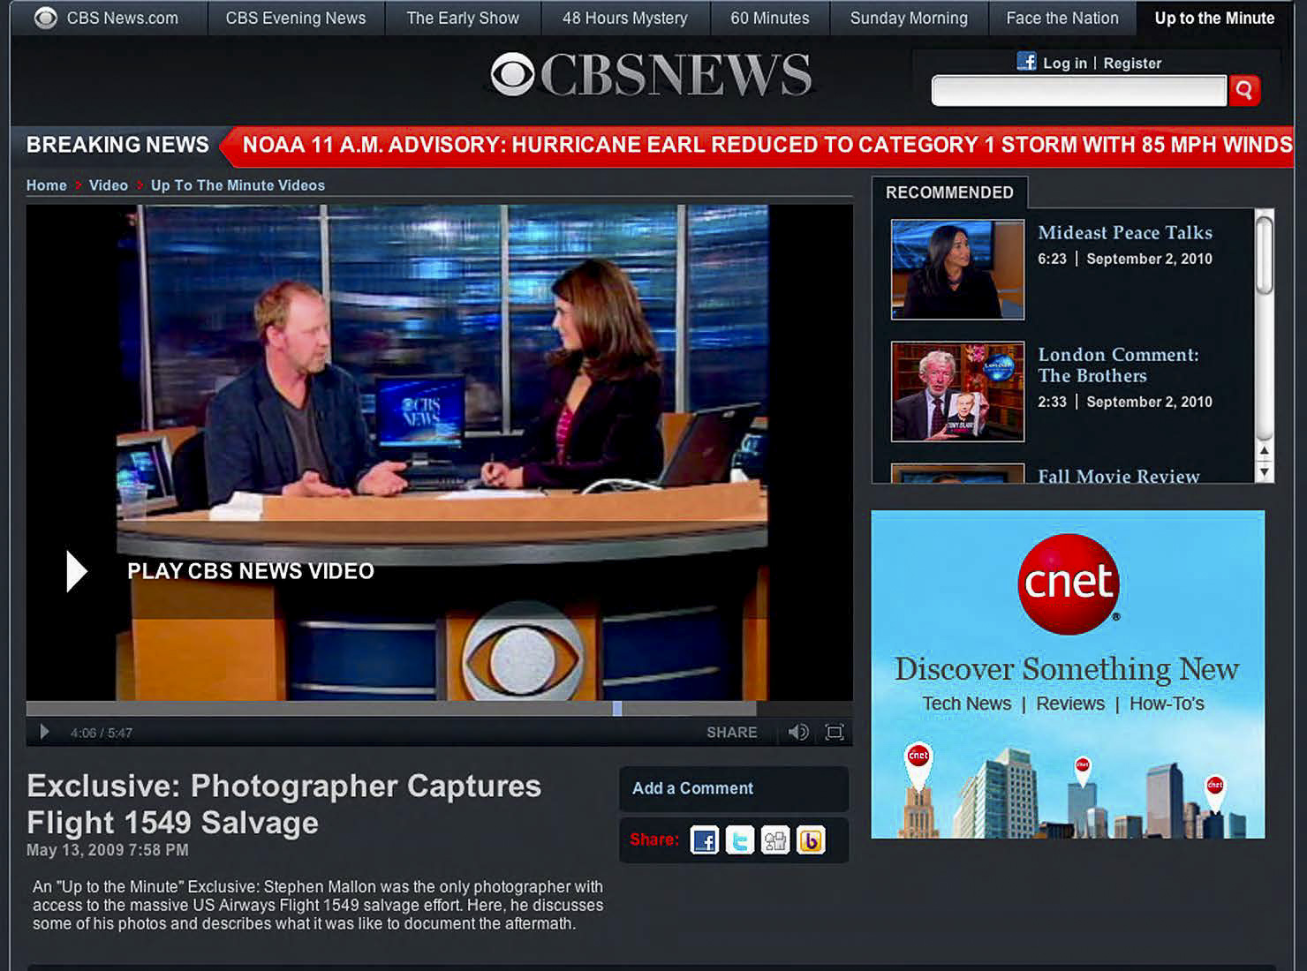
Task: Click How-To's in the cnet ad
Action: click(x=1167, y=704)
